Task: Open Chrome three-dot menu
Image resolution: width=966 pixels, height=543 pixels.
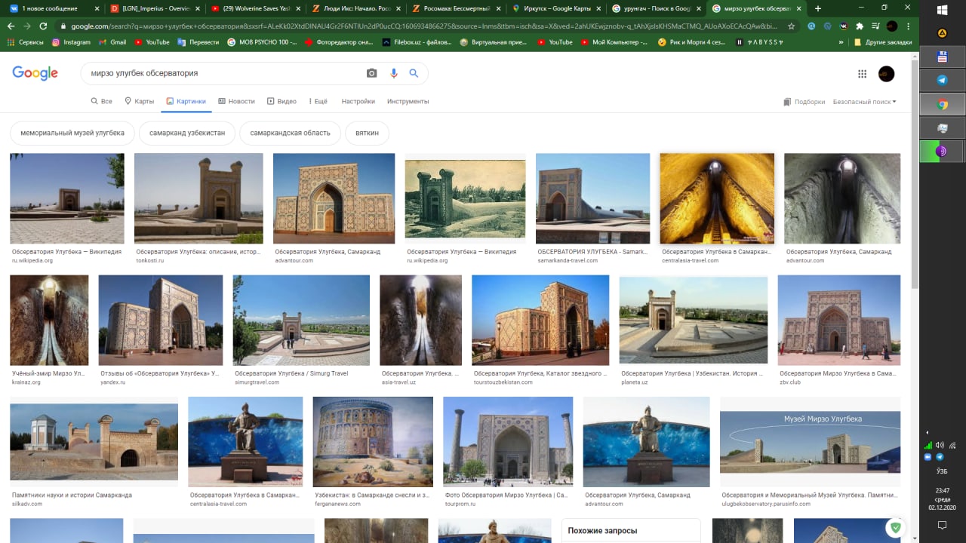Action: click(907, 26)
